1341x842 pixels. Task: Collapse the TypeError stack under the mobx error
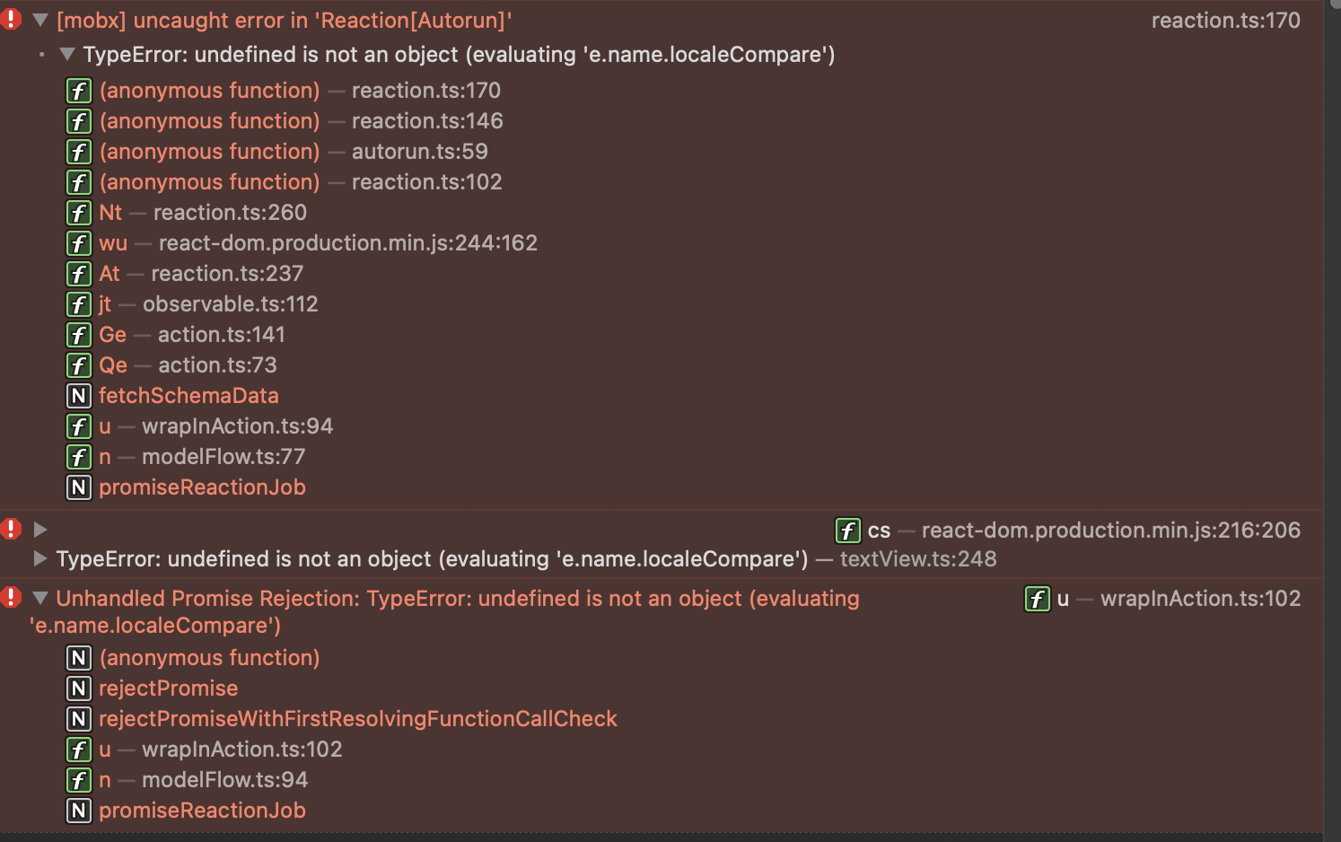tap(66, 53)
